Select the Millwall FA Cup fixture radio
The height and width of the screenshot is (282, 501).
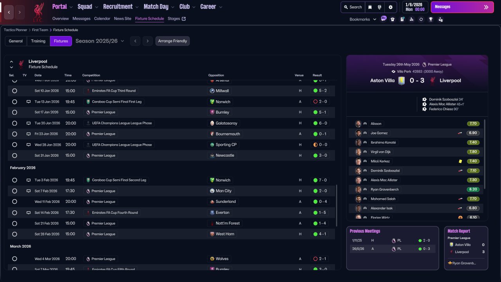coord(14,91)
